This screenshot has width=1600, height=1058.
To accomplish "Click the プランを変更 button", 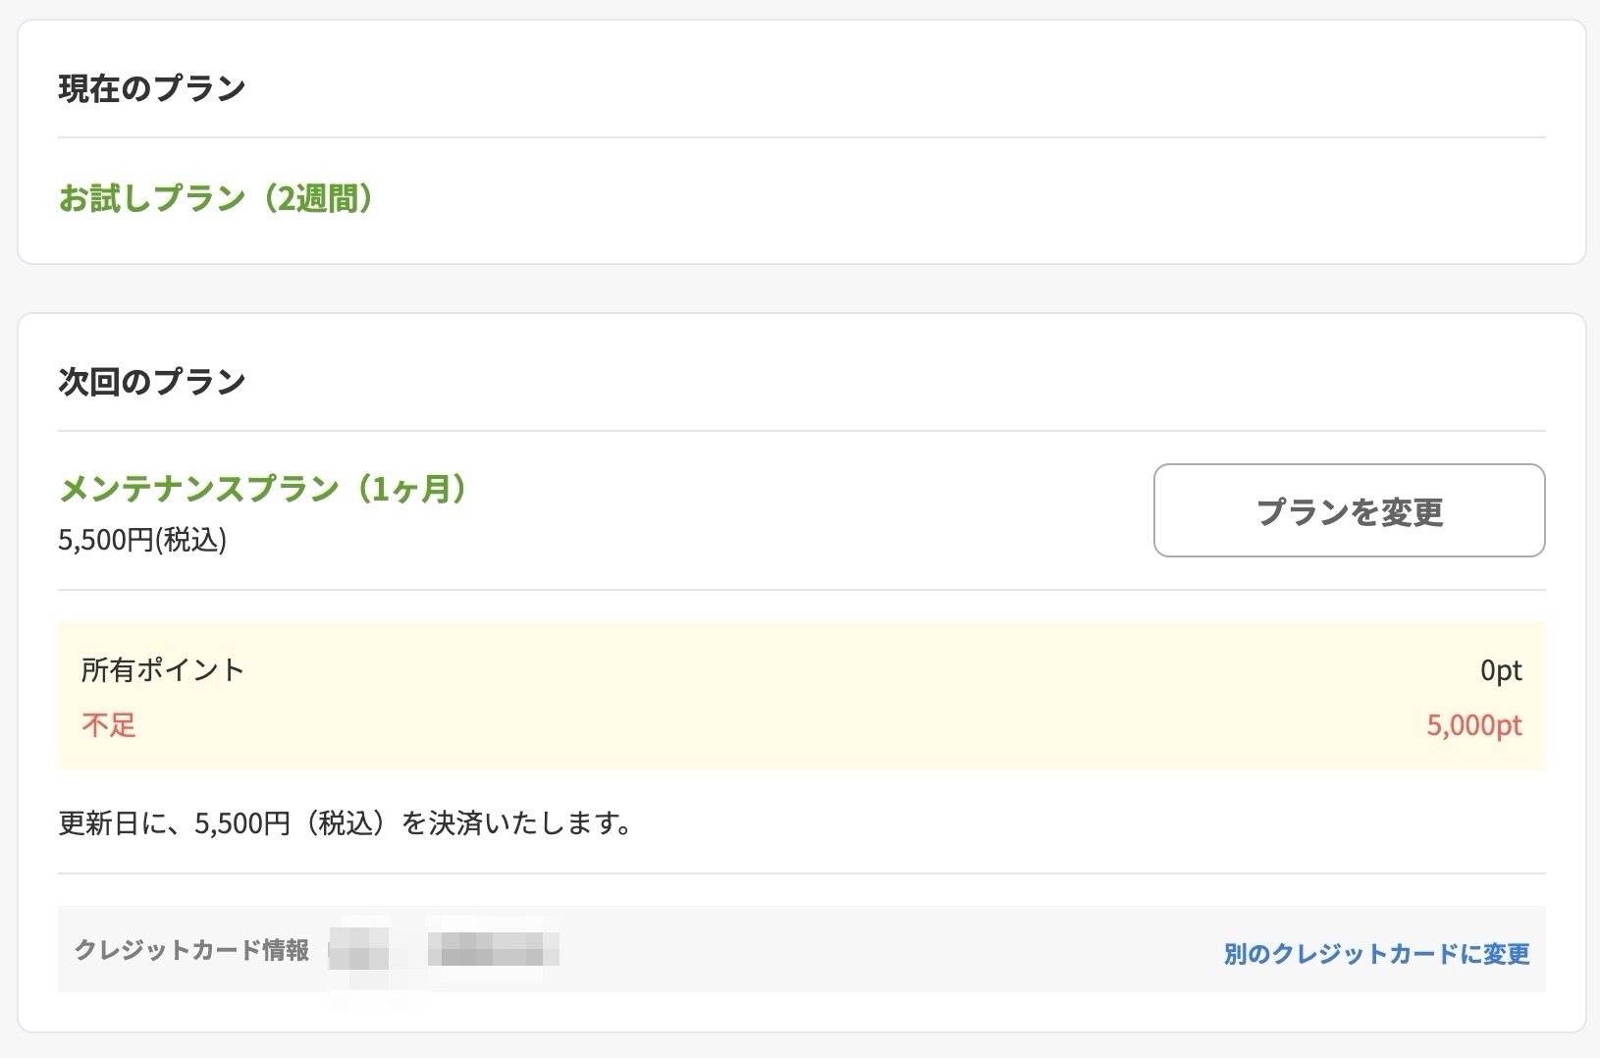I will (1349, 510).
